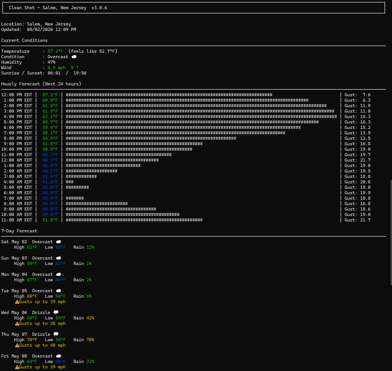Click the title 'Clean Shot – Salem, New Jersey v3.0.6'
This screenshot has width=392, height=371.
pos(58,8)
